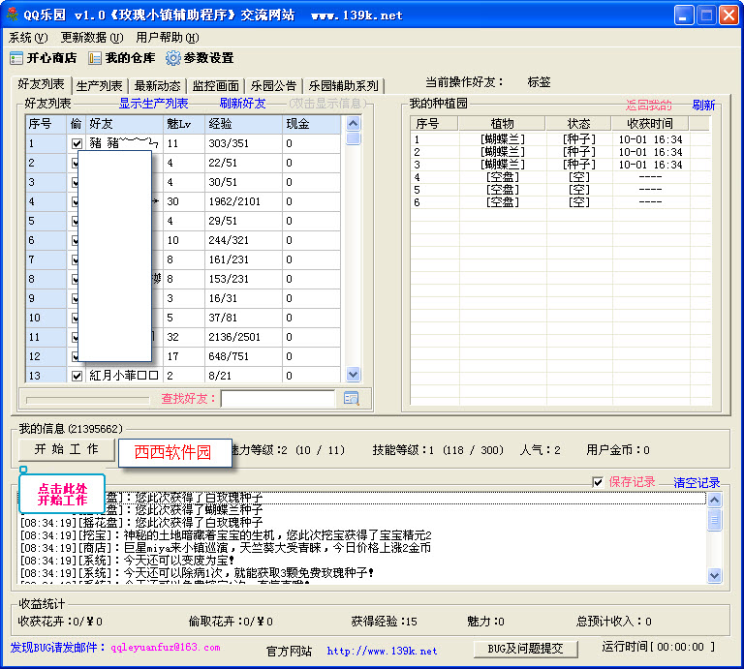Switch to the 生产列表 tab
Screen dimensions: 744x669
coord(99,85)
